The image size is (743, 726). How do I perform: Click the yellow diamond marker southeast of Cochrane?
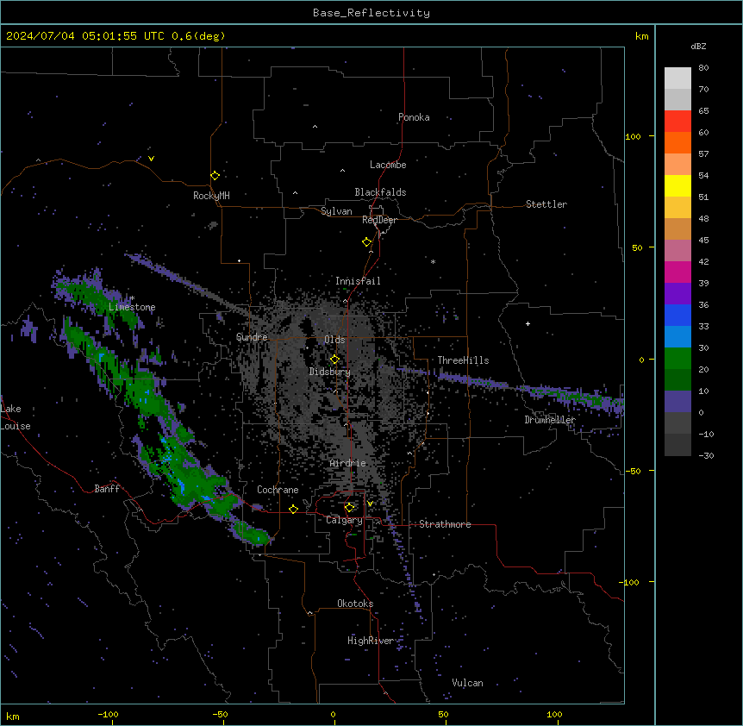point(293,509)
